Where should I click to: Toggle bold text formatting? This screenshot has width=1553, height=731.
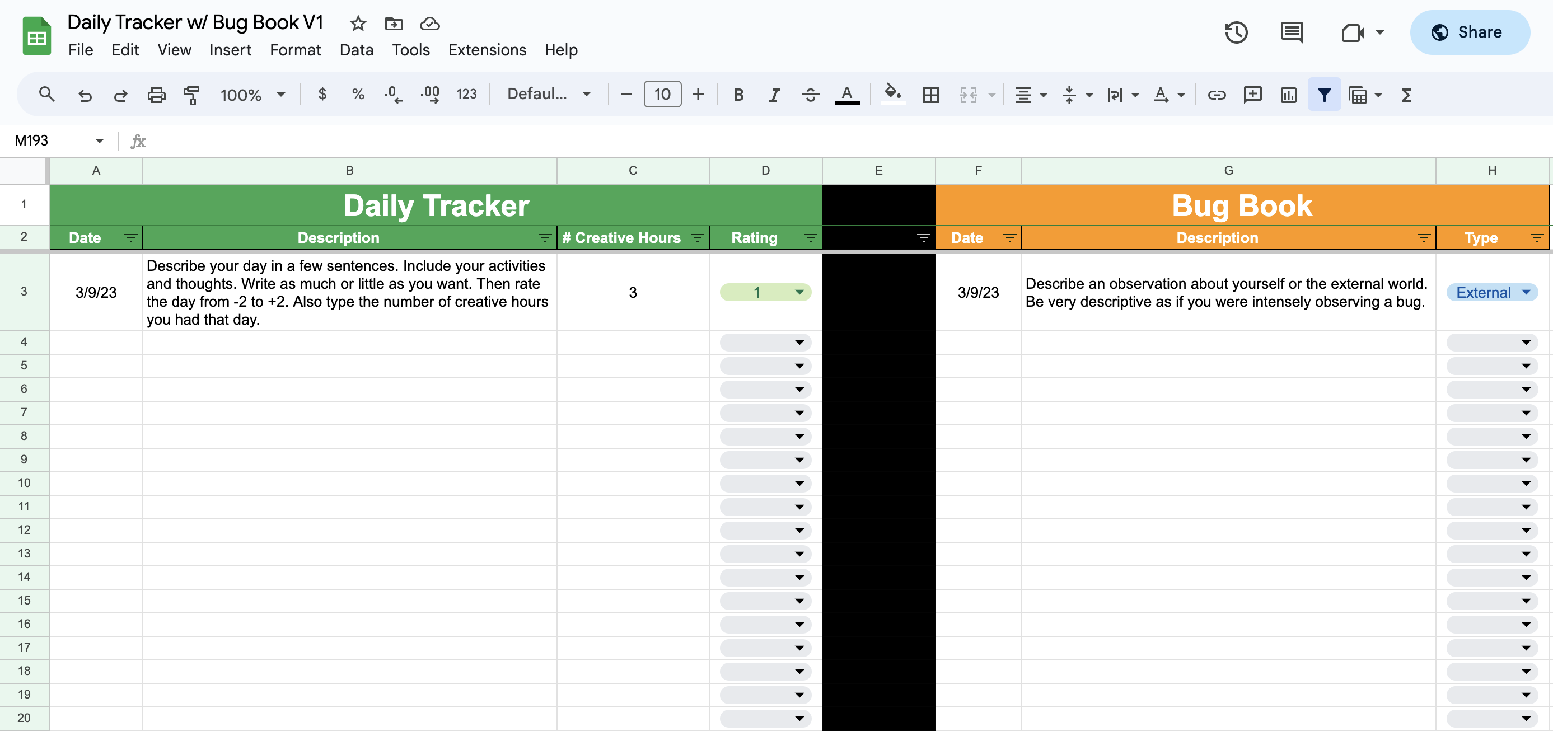coord(738,95)
